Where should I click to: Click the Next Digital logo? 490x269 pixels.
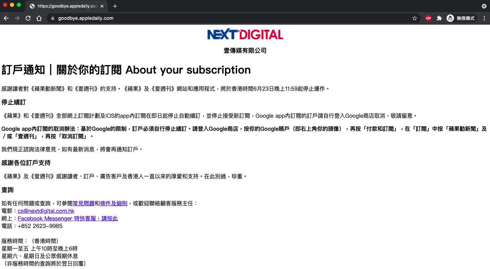245,35
